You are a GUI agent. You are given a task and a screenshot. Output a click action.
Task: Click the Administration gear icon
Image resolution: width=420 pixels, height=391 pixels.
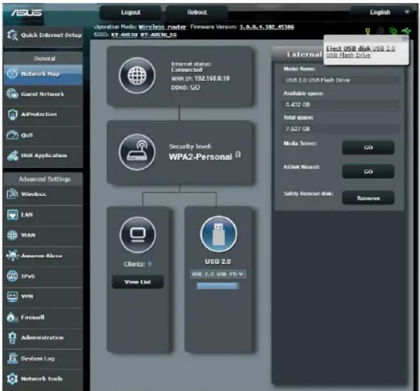click(x=13, y=338)
